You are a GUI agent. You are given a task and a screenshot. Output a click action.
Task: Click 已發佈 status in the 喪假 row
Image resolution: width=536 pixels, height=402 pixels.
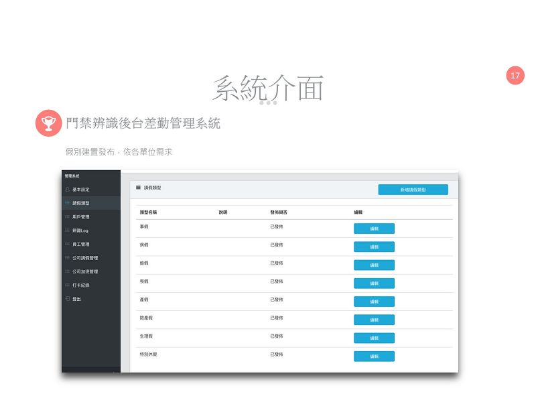pos(277,281)
